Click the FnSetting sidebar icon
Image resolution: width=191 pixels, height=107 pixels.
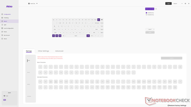(x=2, y=18)
